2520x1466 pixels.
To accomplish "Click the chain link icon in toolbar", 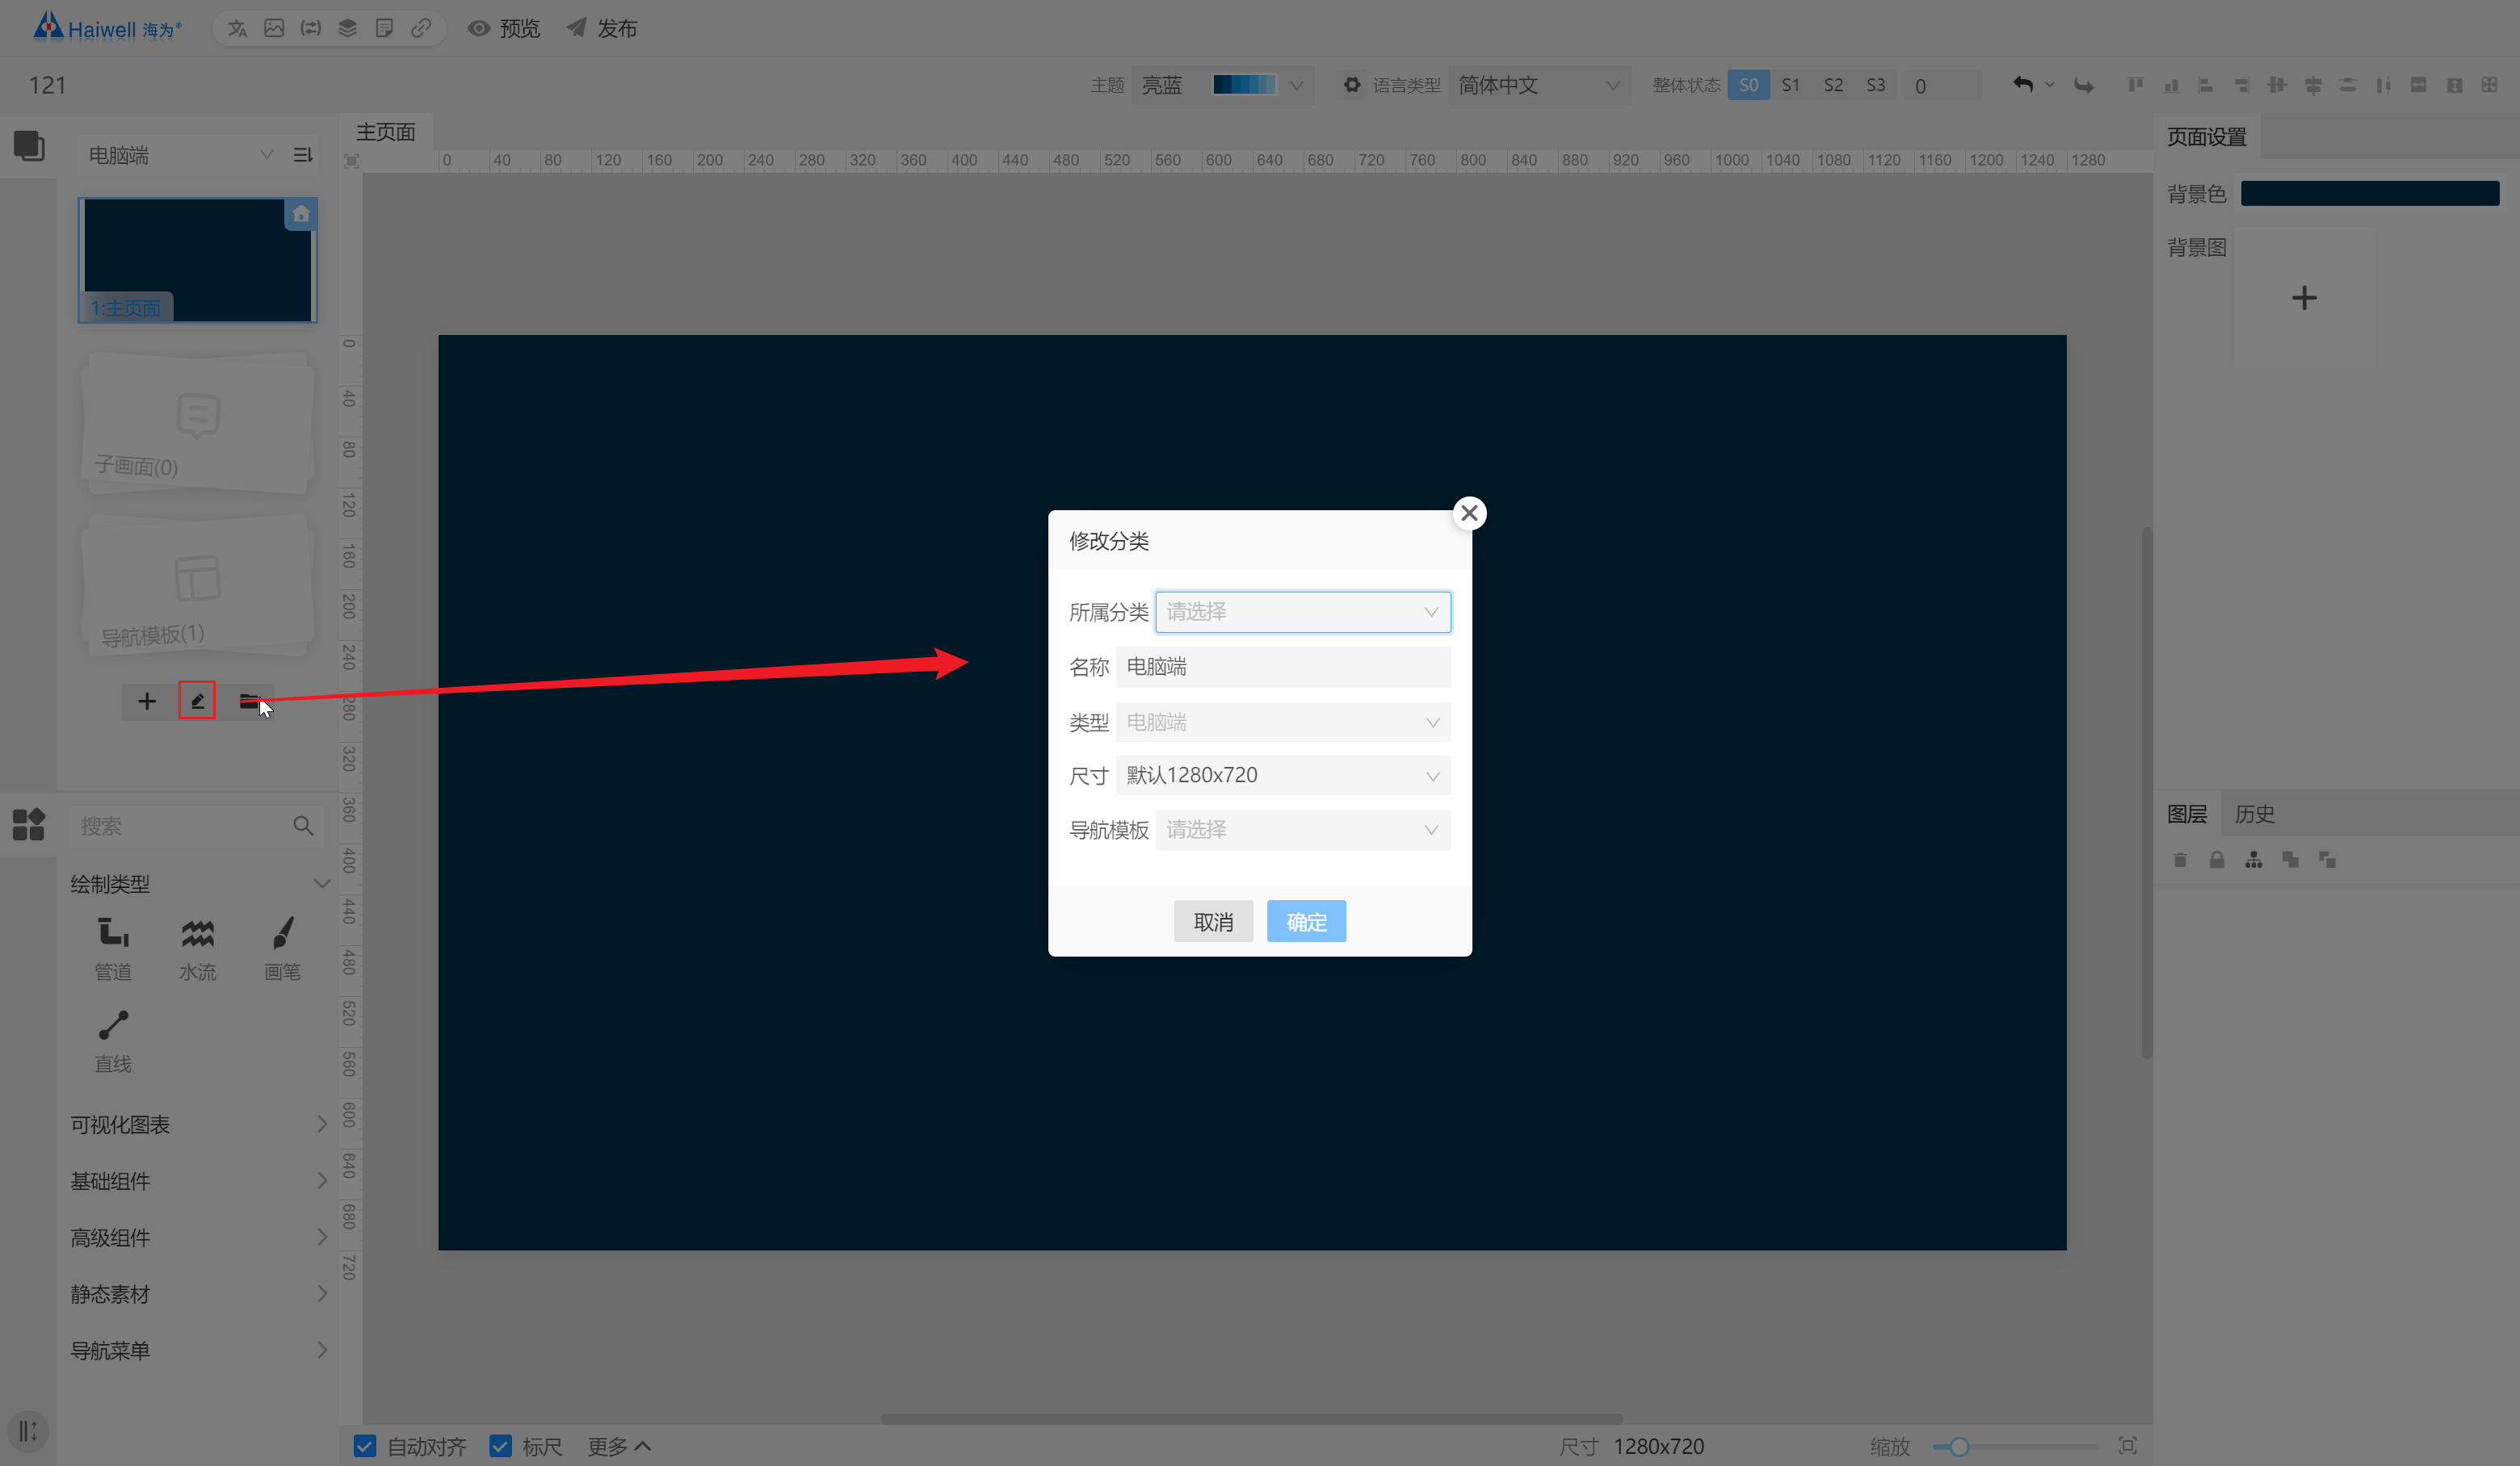I will [421, 28].
